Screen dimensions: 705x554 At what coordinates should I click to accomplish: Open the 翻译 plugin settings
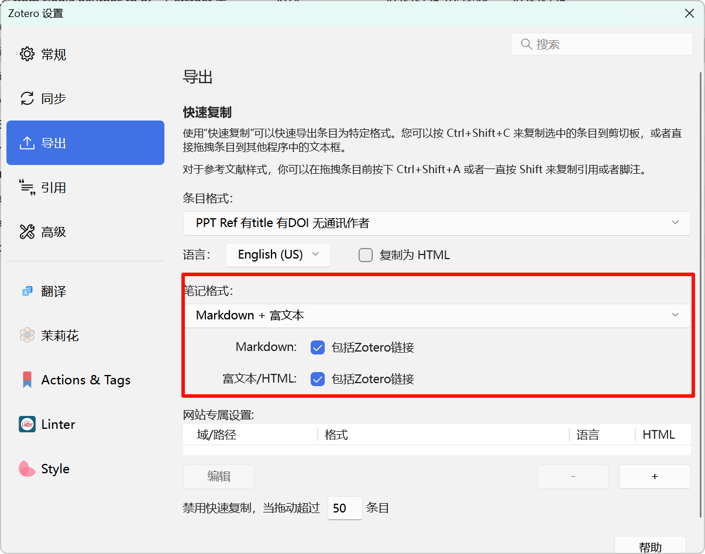point(85,291)
